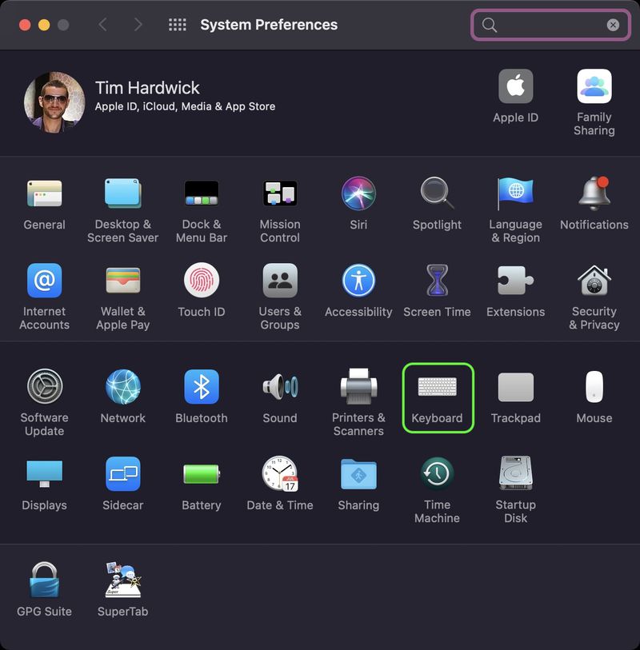Screen dimensions: 640x650
Task: Open Notifications preferences
Action: pyautogui.click(x=594, y=194)
